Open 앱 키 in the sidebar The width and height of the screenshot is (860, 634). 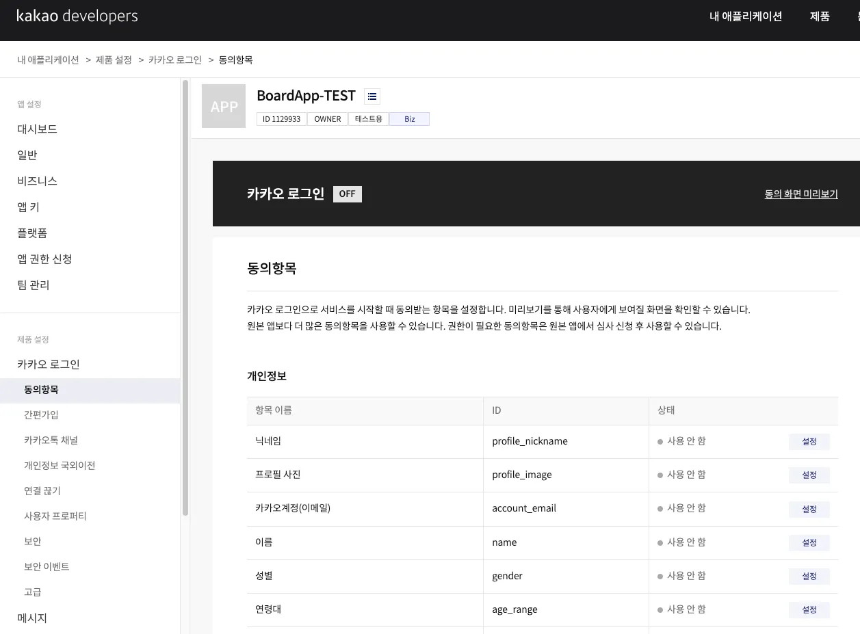click(x=28, y=207)
